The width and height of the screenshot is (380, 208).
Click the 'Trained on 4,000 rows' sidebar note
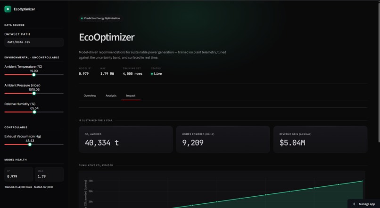coord(29,187)
